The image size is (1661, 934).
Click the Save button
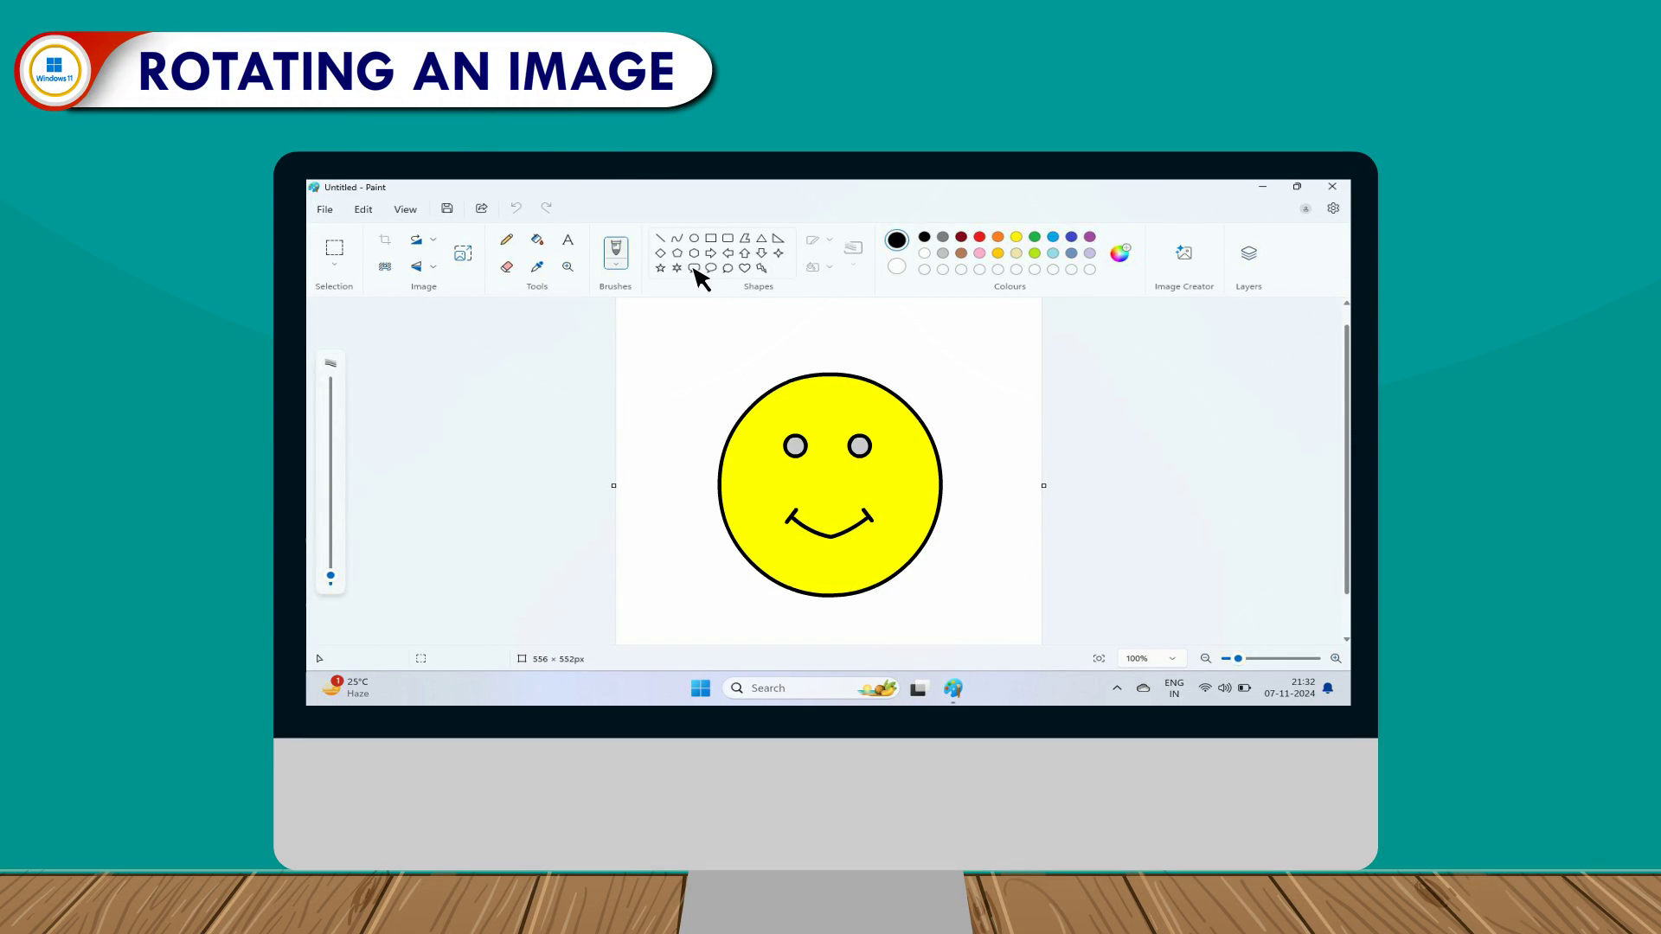tap(447, 208)
